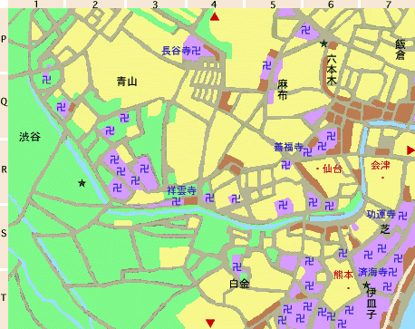Viewport: 415px width, 329px height.
Task: Click row header S
Action: click(x=4, y=233)
